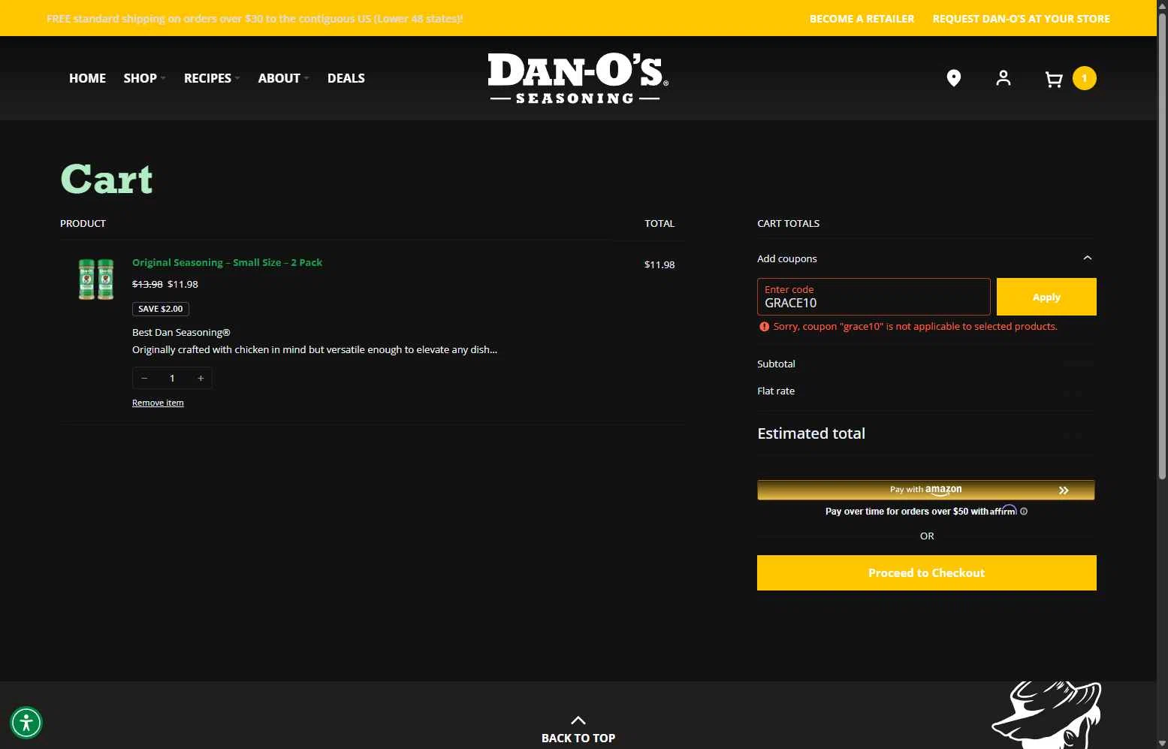This screenshot has width=1168, height=749.
Task: Open Request Dan-O's at Your Store link
Action: click(x=1021, y=19)
